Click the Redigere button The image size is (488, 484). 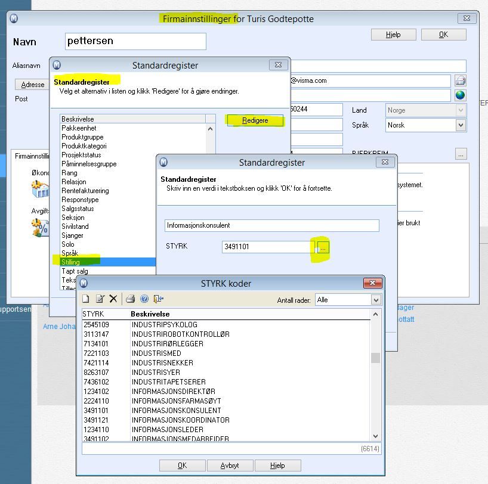tap(255, 120)
